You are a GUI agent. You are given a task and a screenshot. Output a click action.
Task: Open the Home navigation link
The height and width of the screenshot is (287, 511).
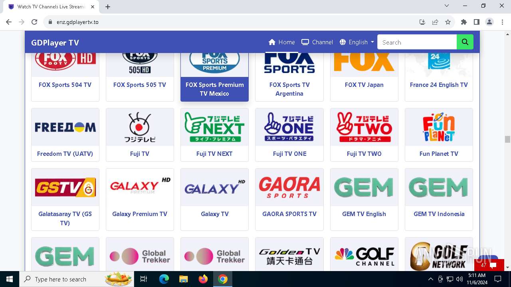(x=282, y=42)
